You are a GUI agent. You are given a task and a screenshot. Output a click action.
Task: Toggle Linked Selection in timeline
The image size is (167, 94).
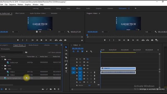(82, 51)
